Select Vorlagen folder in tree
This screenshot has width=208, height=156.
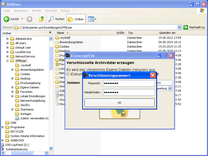(23, 114)
